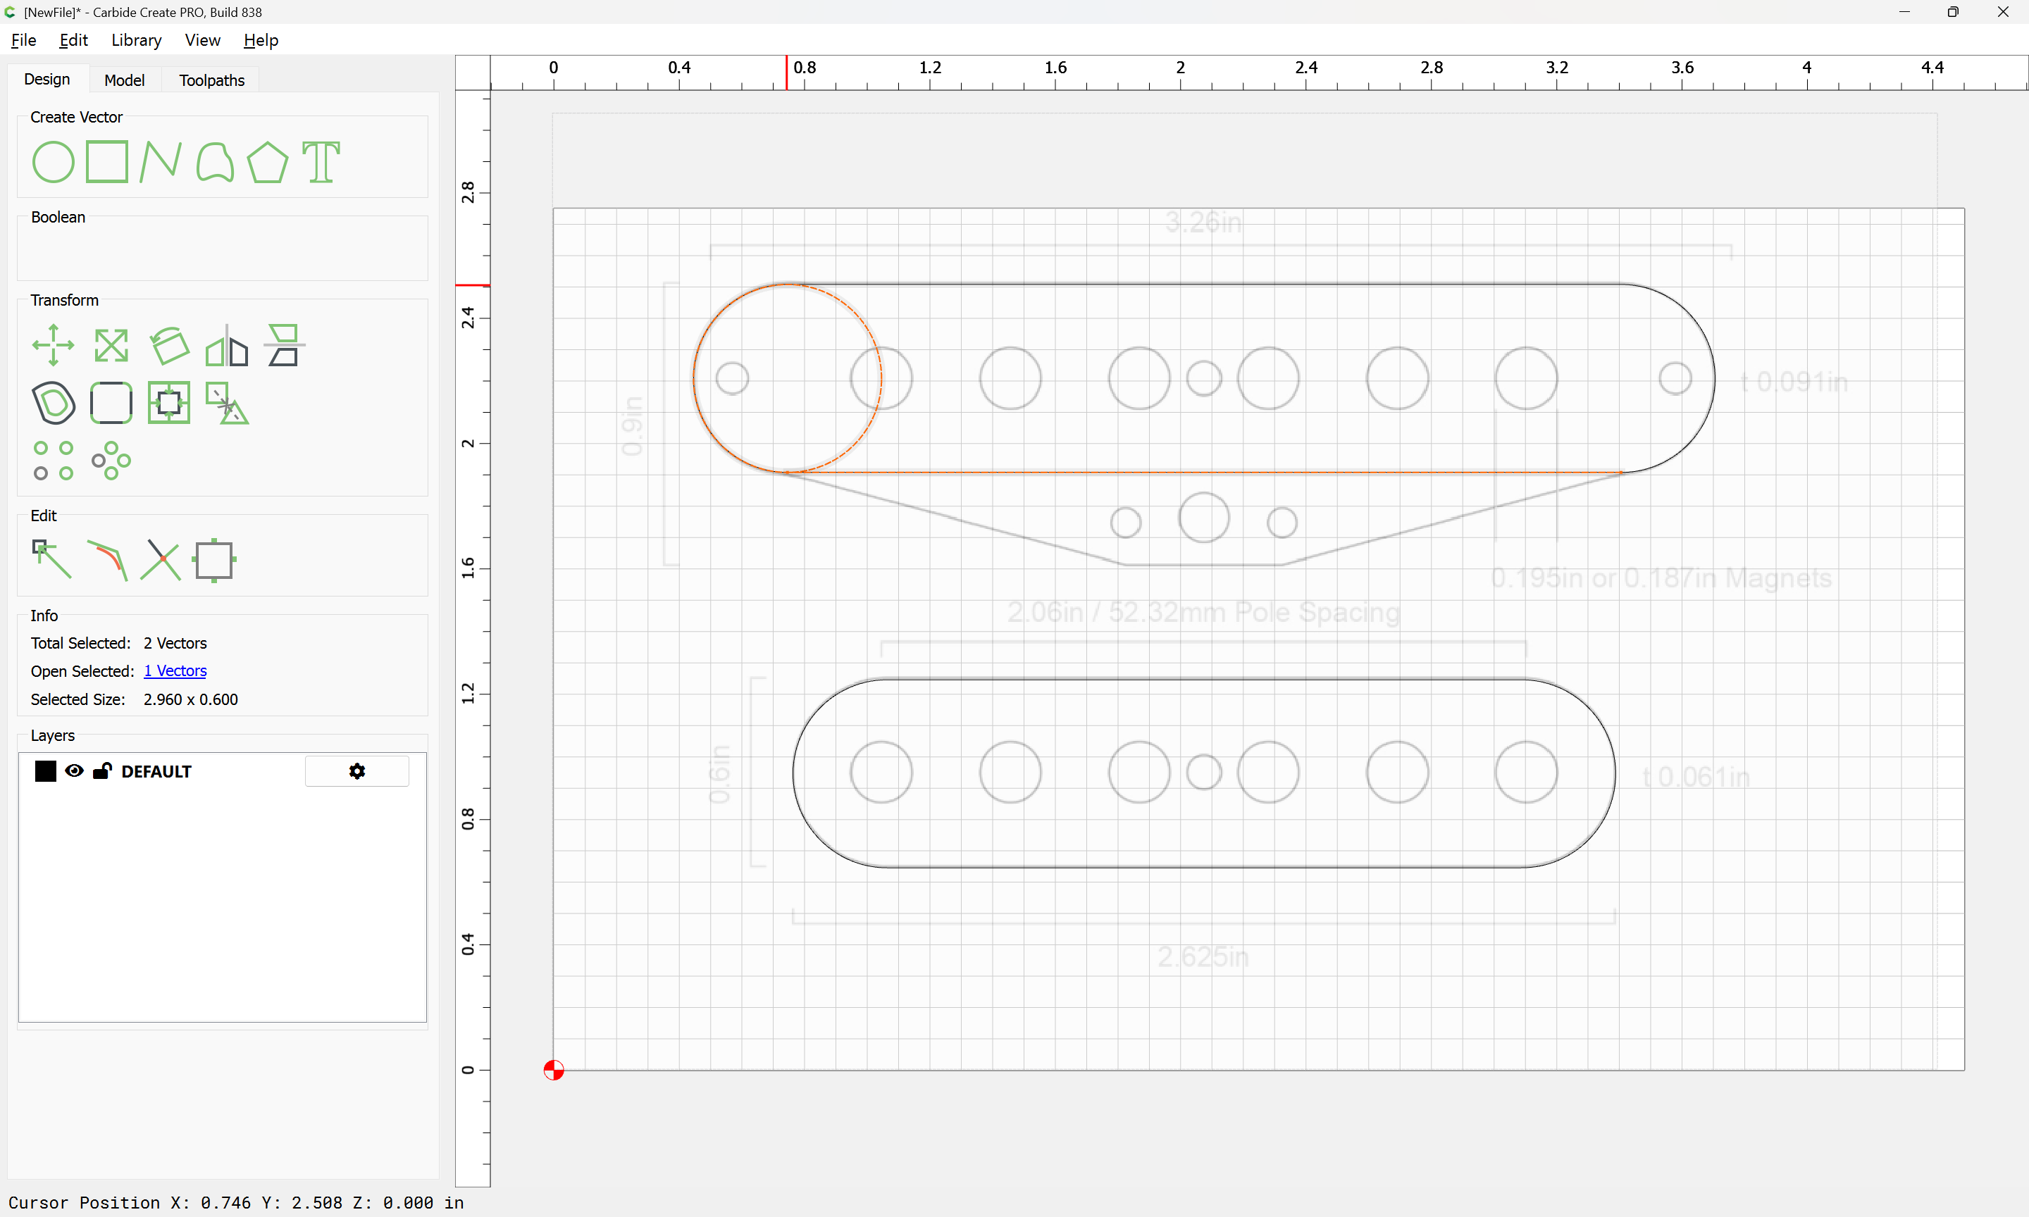
Task: Click the small center circle of lower bobbin
Action: 1204,773
